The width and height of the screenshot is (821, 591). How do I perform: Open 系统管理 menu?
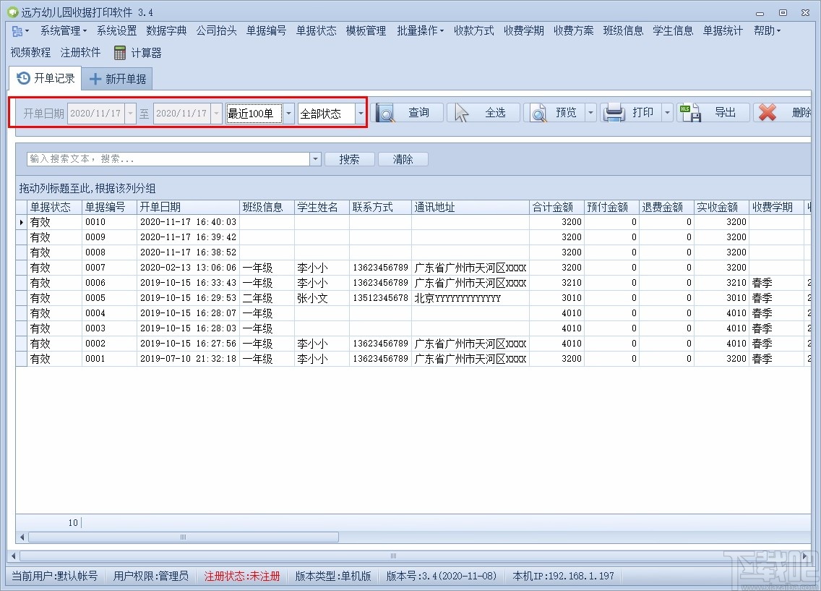click(64, 31)
